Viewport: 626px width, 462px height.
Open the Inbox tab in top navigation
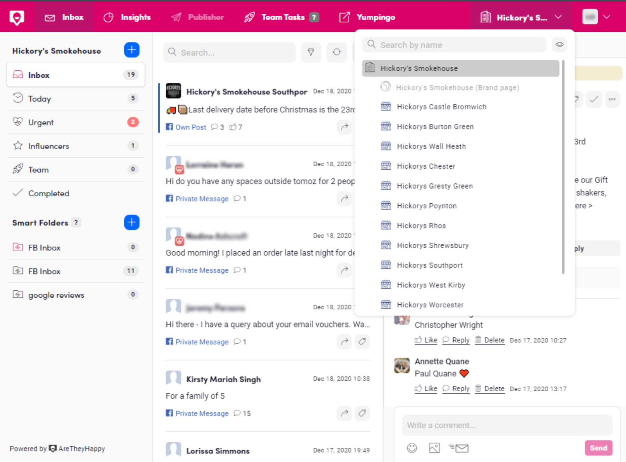pos(64,17)
